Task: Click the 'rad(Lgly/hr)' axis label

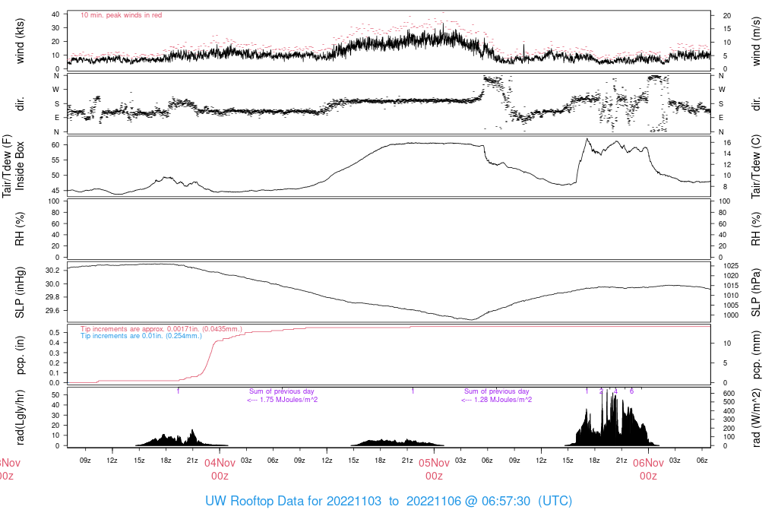Action: [20, 417]
